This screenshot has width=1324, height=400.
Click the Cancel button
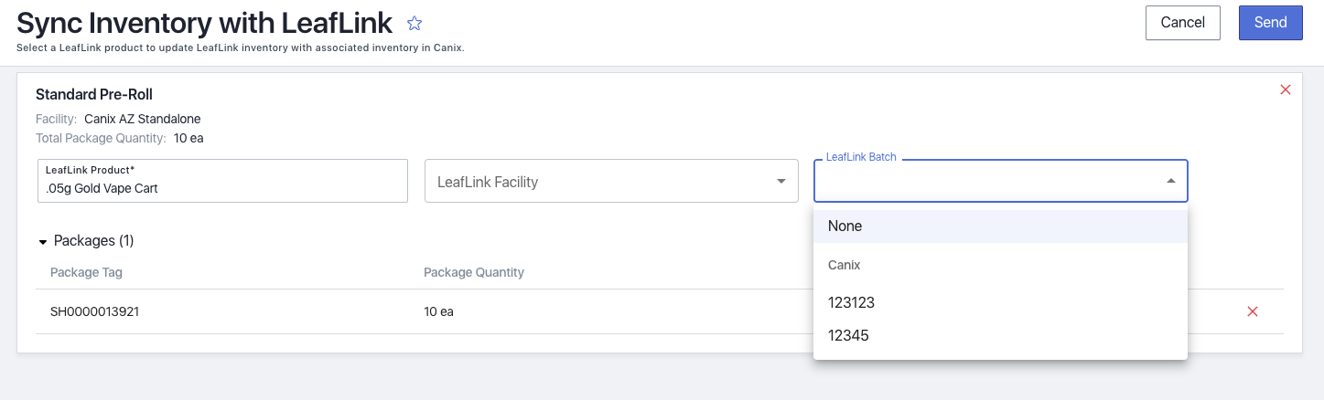pos(1183,23)
